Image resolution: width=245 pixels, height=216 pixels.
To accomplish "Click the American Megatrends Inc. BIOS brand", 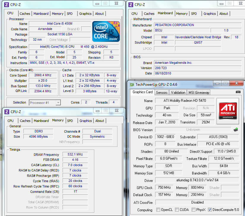I will pyautogui.click(x=198, y=63).
